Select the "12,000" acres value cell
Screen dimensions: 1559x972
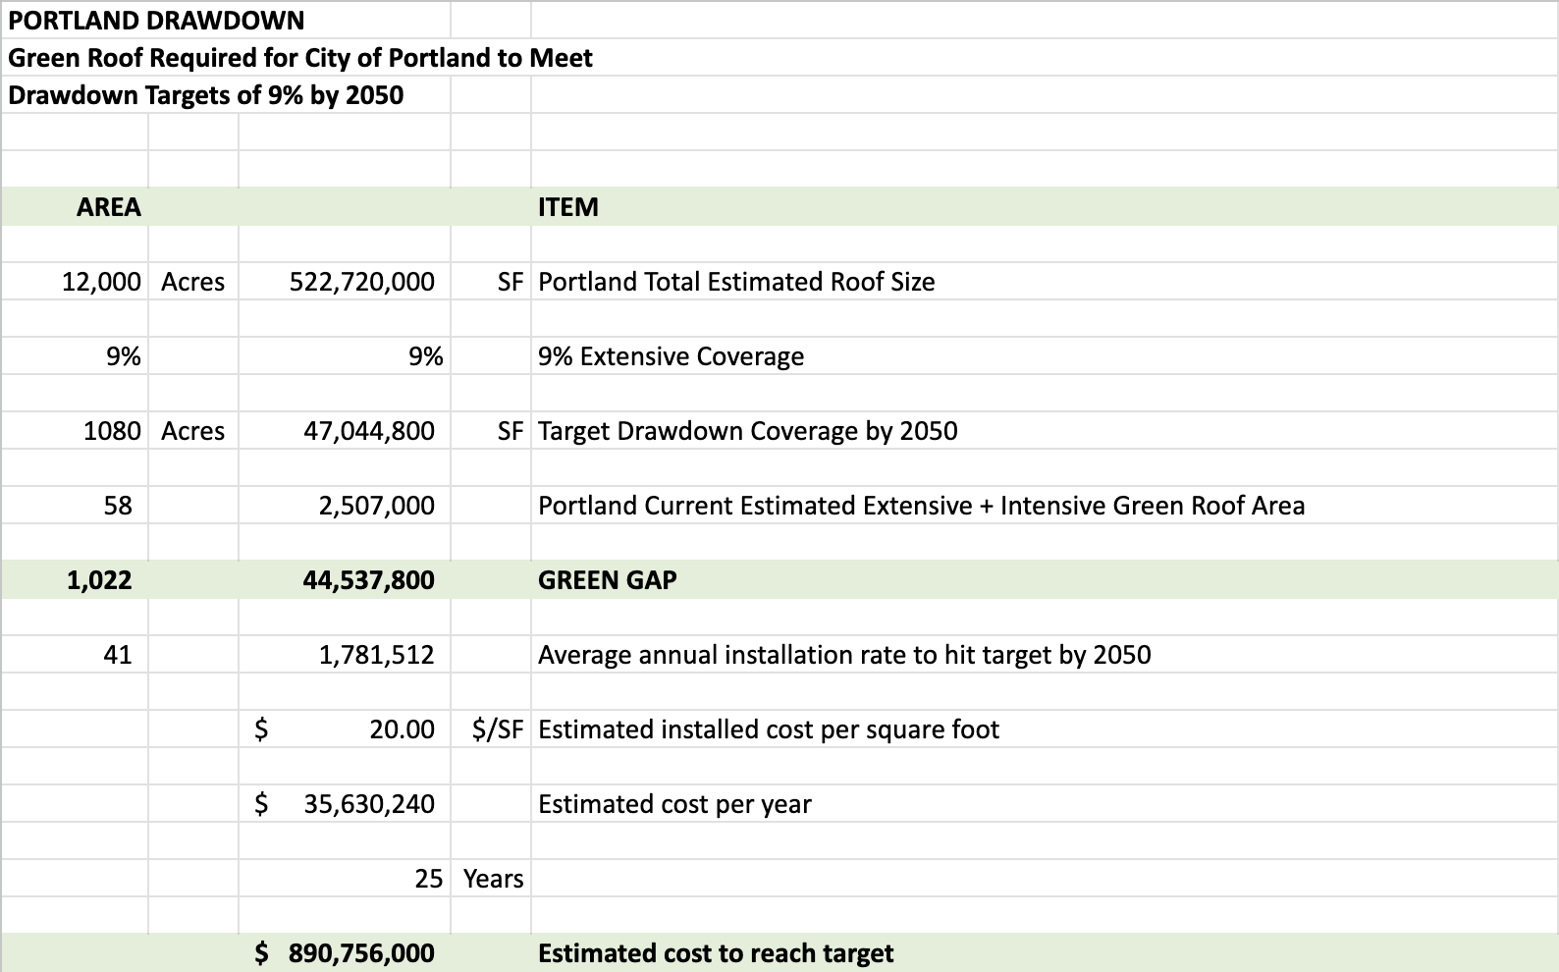pyautogui.click(x=101, y=282)
